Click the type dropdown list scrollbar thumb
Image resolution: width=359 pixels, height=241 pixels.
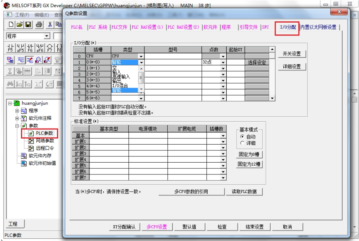(x=141, y=78)
